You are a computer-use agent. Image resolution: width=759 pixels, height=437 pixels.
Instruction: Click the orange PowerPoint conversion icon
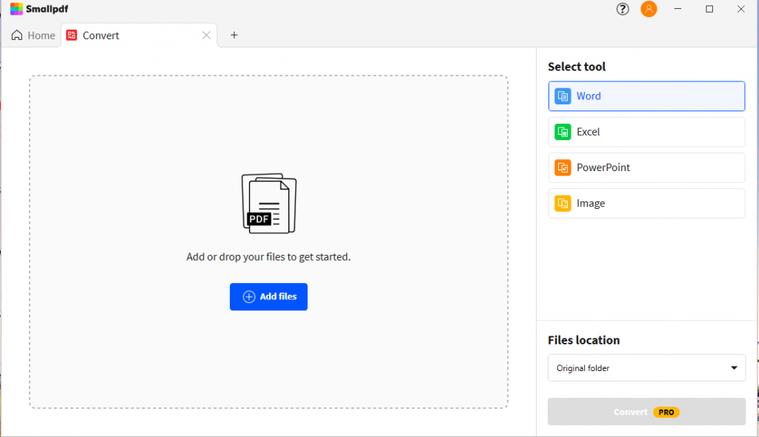(563, 167)
